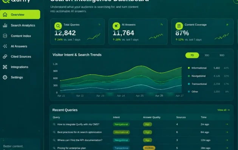Click the '11,764' AI answers value
238x150 pixels.
124,33
